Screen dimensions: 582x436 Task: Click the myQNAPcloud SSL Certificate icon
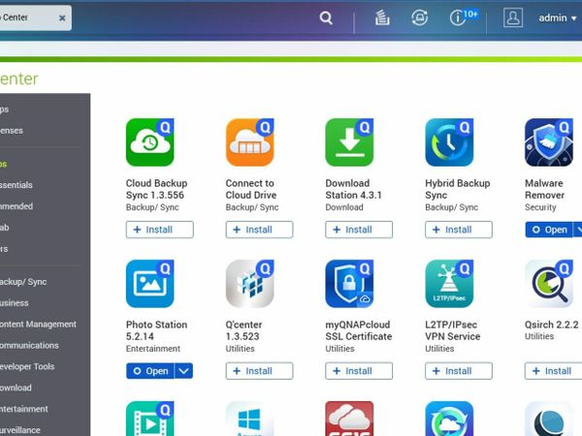coord(349,284)
